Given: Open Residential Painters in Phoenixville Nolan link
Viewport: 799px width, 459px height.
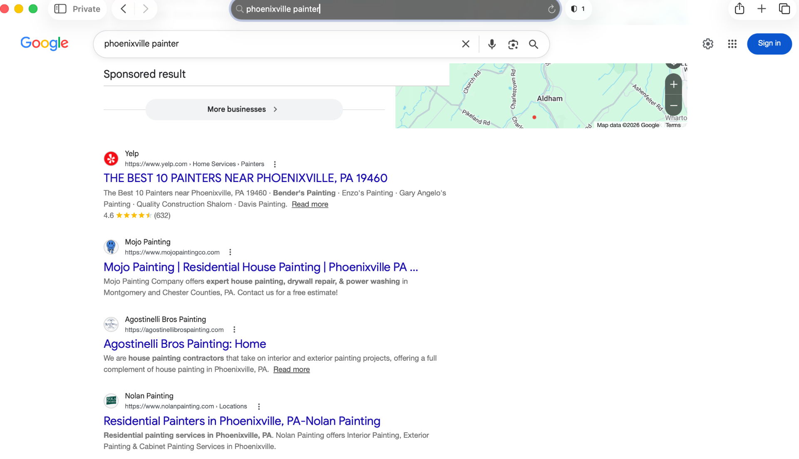Looking at the screenshot, I should 242,421.
